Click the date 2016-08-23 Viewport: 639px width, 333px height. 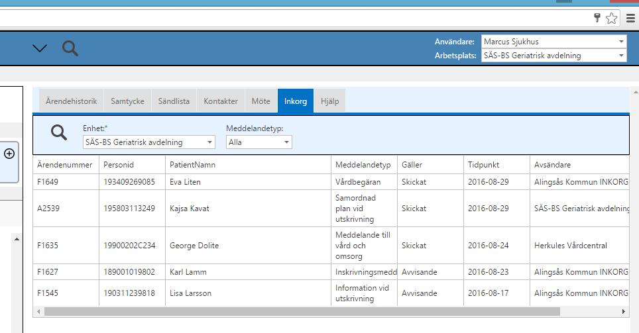[x=489, y=272]
